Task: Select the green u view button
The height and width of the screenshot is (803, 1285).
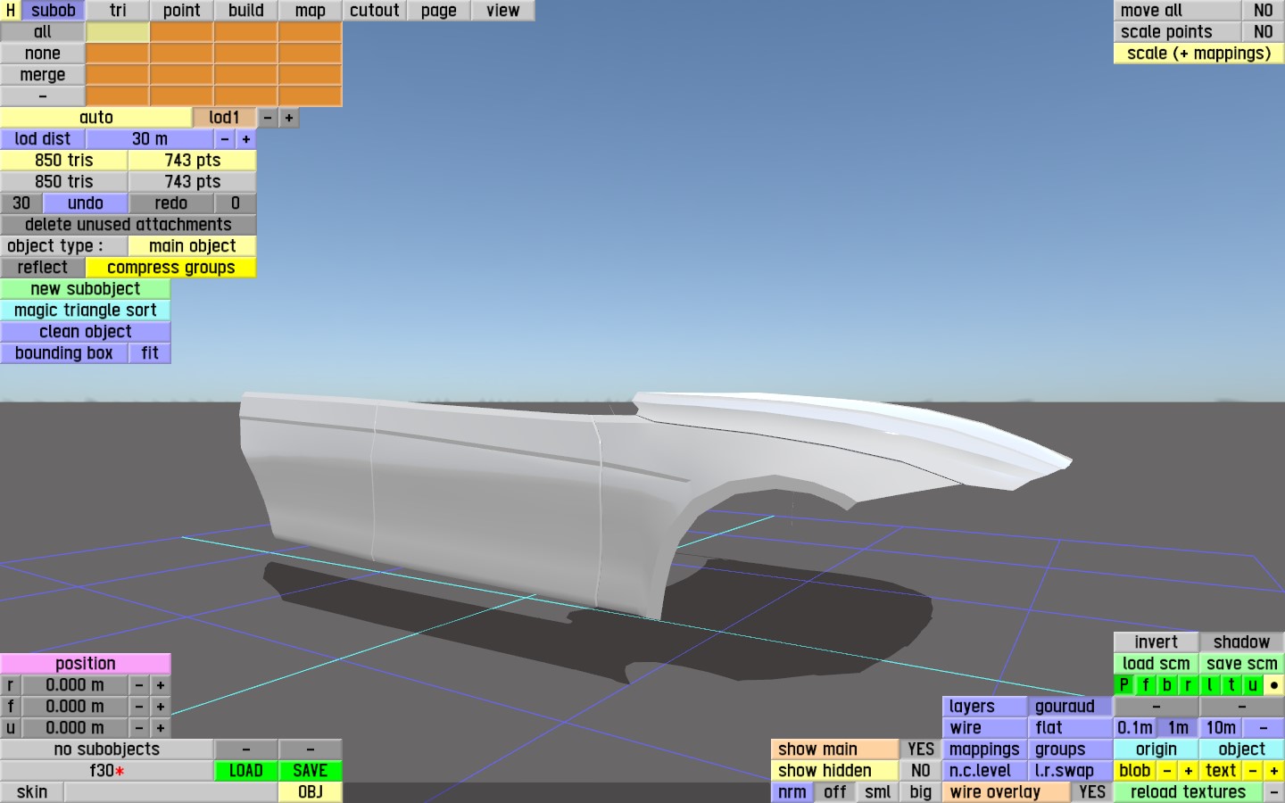Action: (x=1252, y=685)
